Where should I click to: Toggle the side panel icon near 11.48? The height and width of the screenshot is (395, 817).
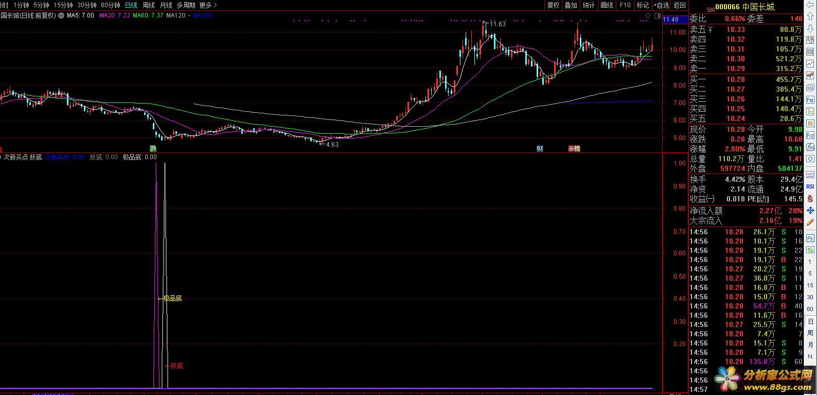point(658,16)
